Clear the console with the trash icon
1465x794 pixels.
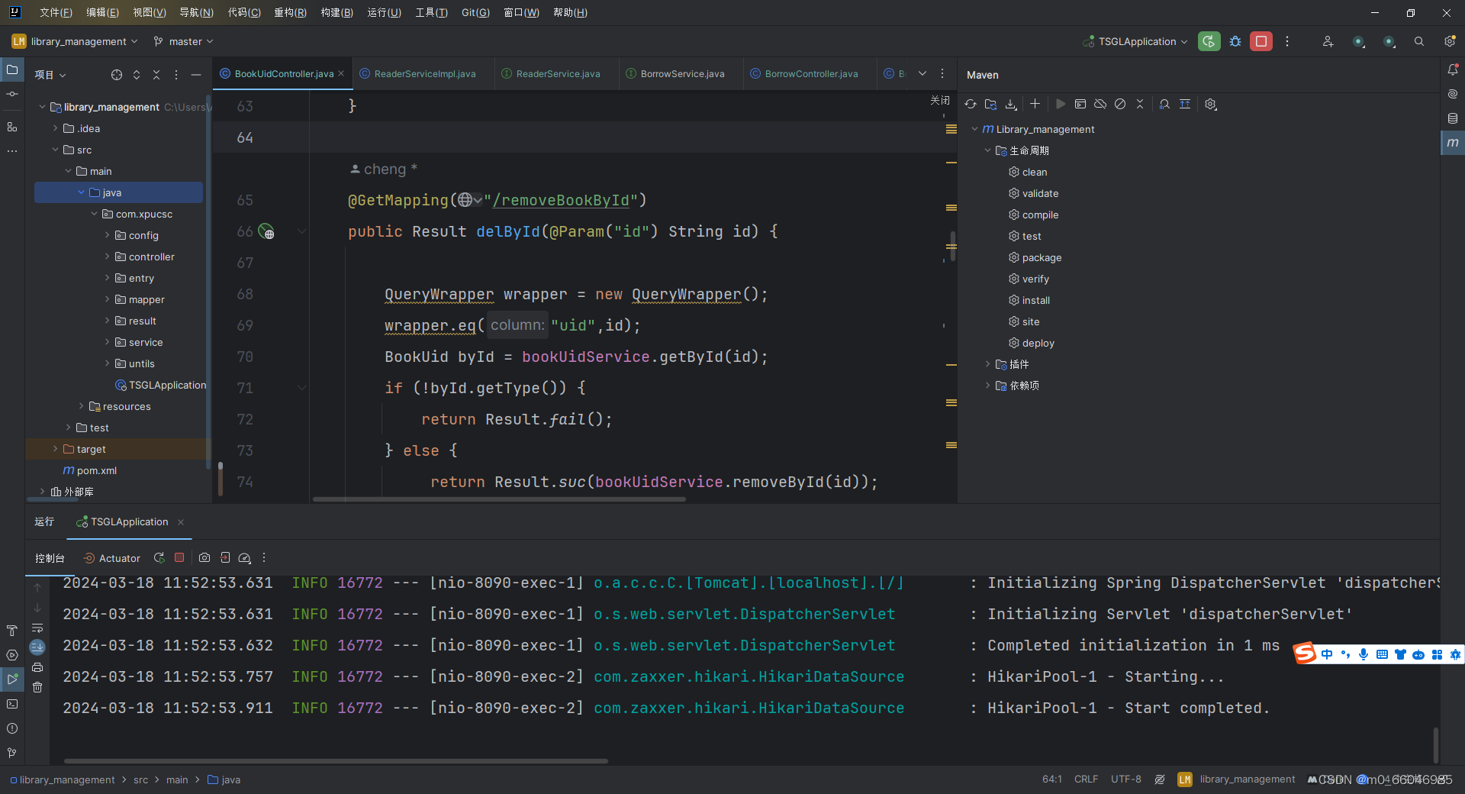[37, 688]
